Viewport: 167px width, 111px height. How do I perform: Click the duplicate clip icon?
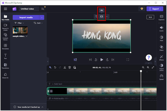click(75, 67)
